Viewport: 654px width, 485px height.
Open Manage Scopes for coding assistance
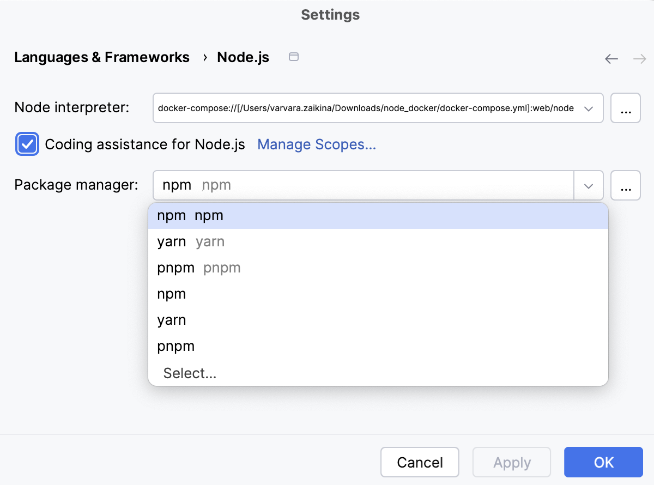pos(317,144)
